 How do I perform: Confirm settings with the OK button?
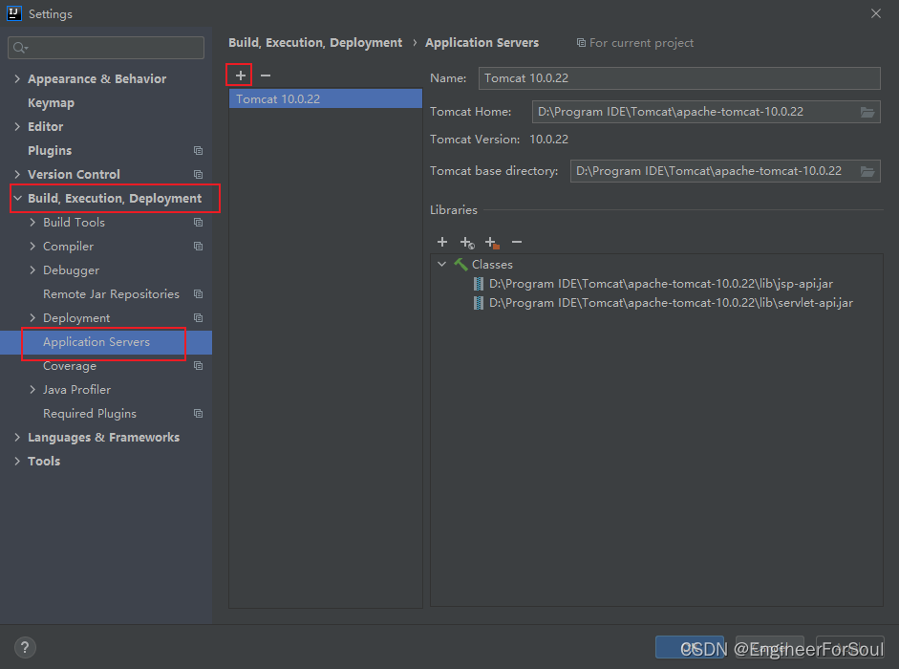[690, 647]
